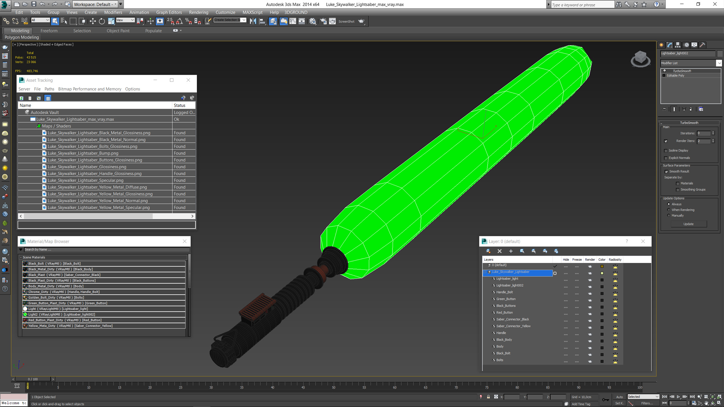724x407 pixels.
Task: Click the Mirror tool icon
Action: 253,21
